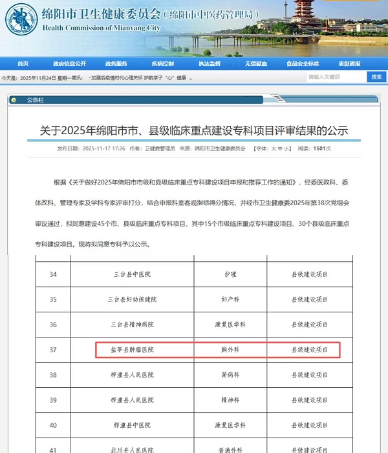The image size is (388, 453).
Task: Open the 政府信息公开 menu item
Action: point(69,63)
